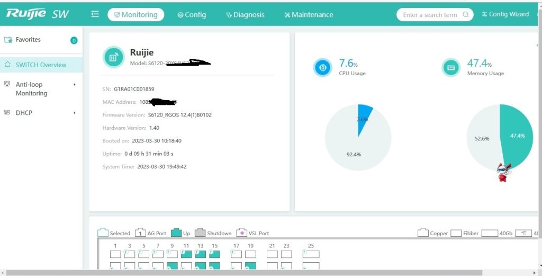Click the Favorites count badge

tap(74, 40)
